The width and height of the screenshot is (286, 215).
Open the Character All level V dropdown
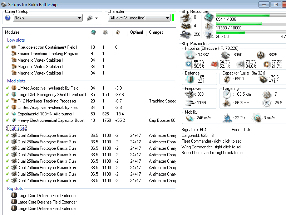point(139,18)
